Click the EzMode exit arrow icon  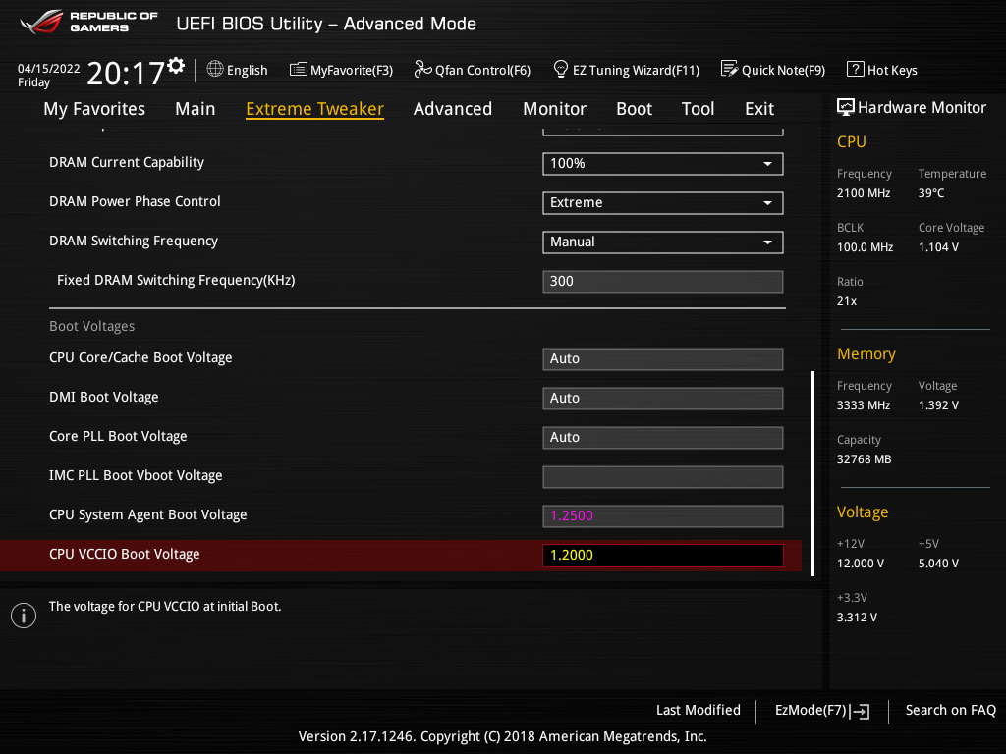[x=861, y=711]
